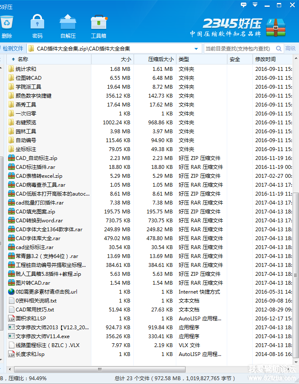The width and height of the screenshot is (299, 384).
Task: Click the vertical scrollbar thumb
Action: (x=296, y=275)
